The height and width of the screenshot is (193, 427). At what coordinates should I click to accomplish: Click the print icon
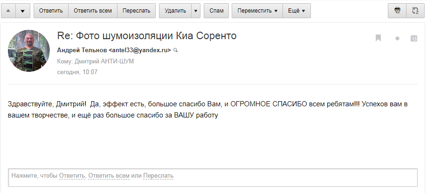(397, 11)
